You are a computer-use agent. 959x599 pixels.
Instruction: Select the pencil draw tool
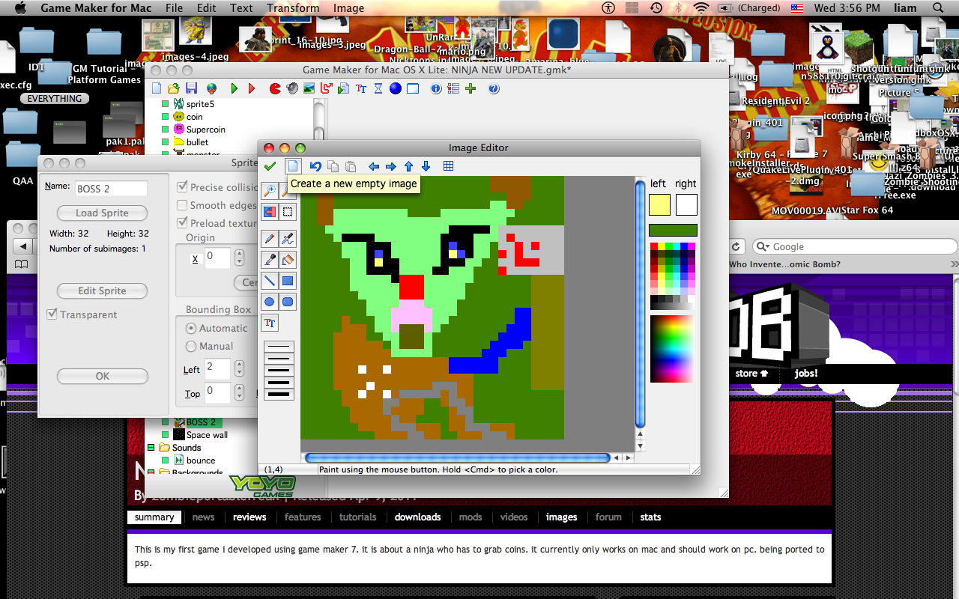(270, 239)
